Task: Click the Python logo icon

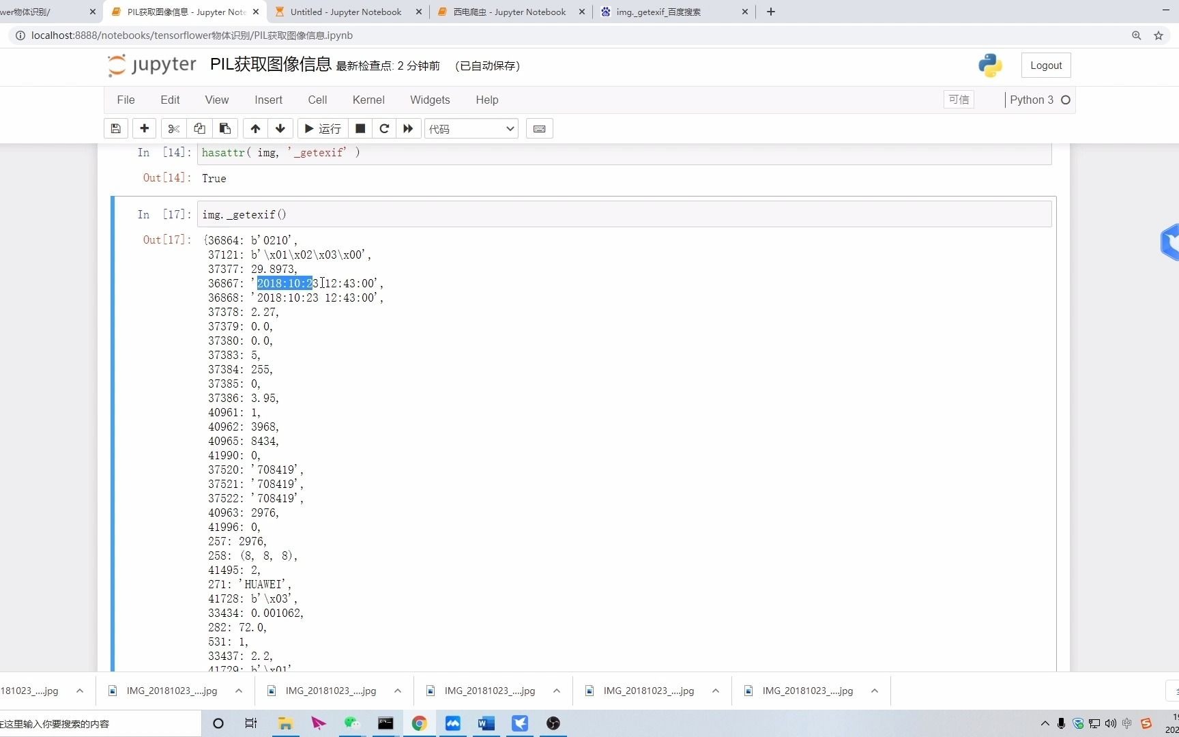Action: pyautogui.click(x=990, y=66)
